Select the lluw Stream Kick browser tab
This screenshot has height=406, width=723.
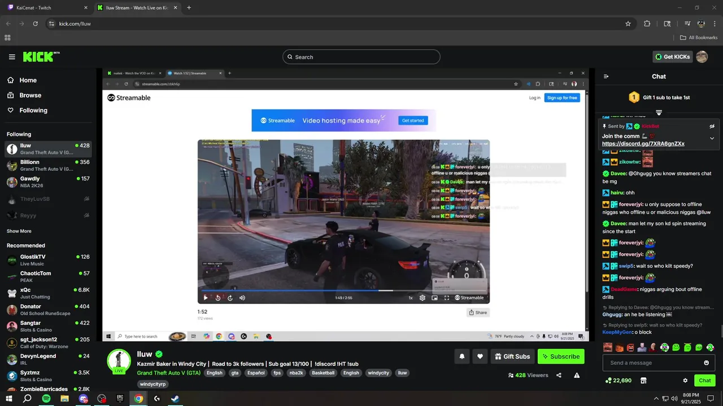click(x=138, y=8)
